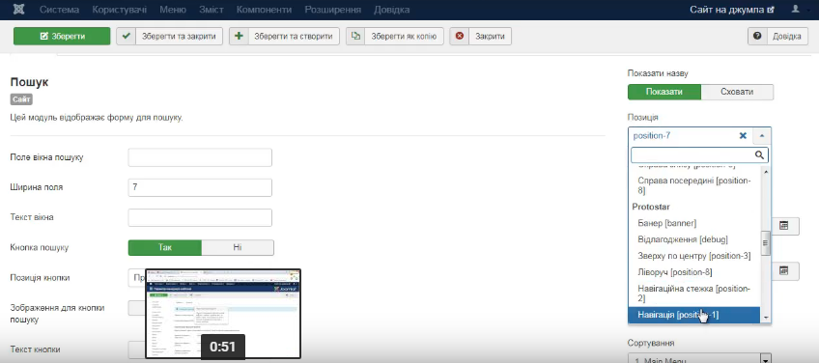The height and width of the screenshot is (363, 819).
Task: Click the red cancel icon of Закрити
Action: [x=460, y=36]
